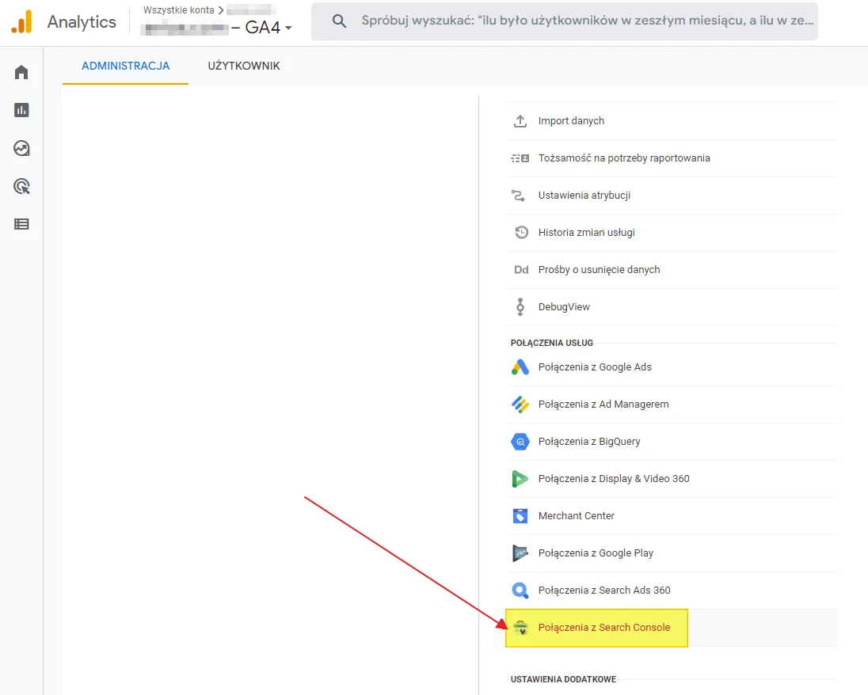Click the Merchant Center tag icon
Viewport: 868px width, 695px height.
coord(520,516)
